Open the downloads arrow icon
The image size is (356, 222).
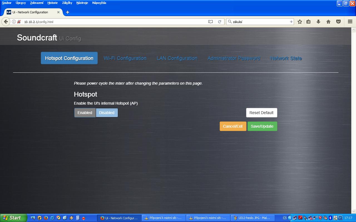point(318,22)
